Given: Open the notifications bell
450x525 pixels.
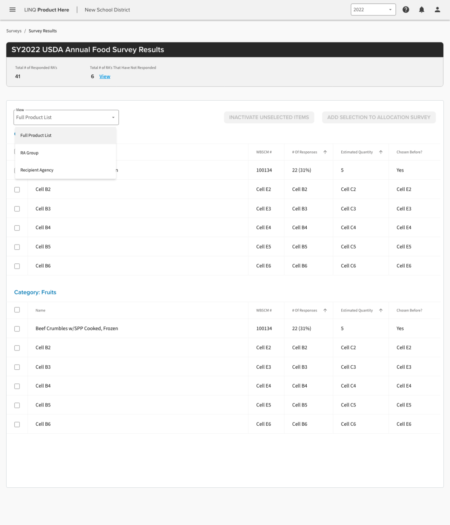Looking at the screenshot, I should 422,10.
